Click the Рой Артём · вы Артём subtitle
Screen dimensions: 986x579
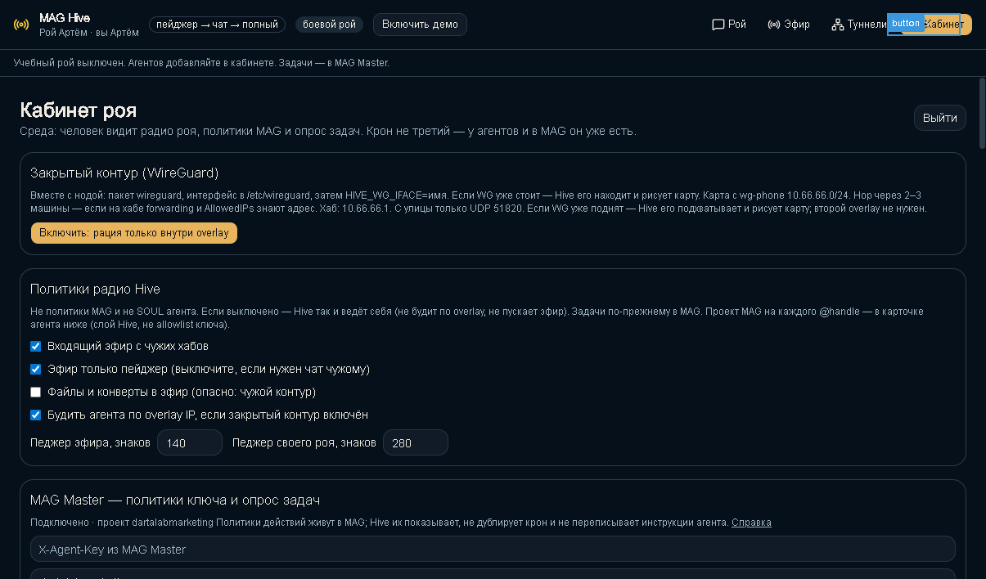(89, 33)
